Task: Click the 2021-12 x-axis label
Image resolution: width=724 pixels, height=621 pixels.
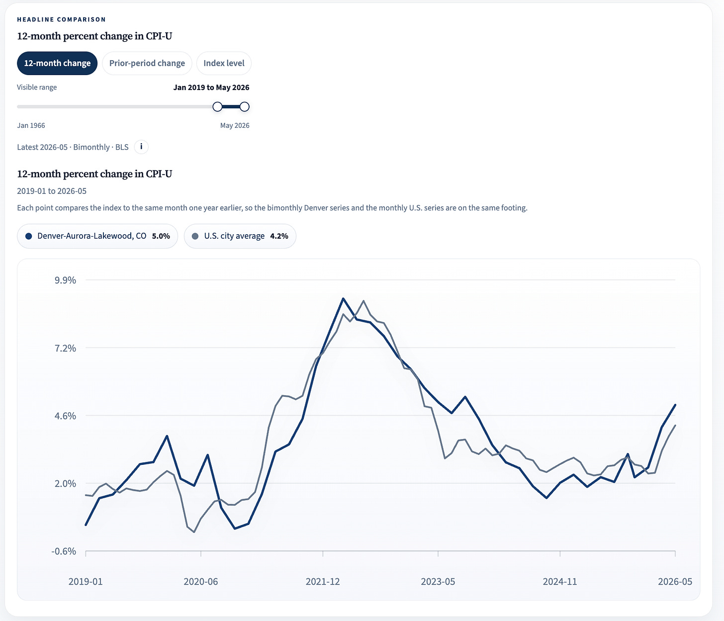Action: 323,582
